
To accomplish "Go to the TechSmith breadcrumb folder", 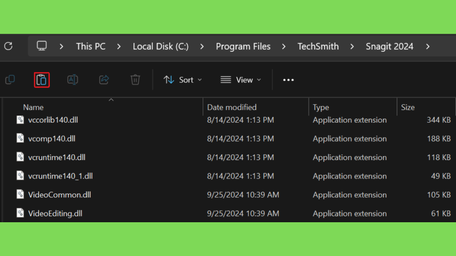I will point(318,46).
